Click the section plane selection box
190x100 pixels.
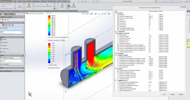point(13,29)
